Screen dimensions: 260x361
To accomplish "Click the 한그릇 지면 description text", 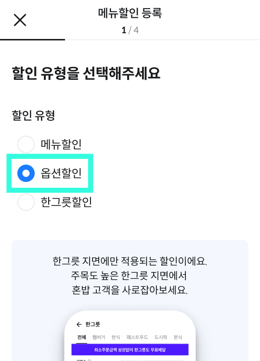I will click(130, 275).
